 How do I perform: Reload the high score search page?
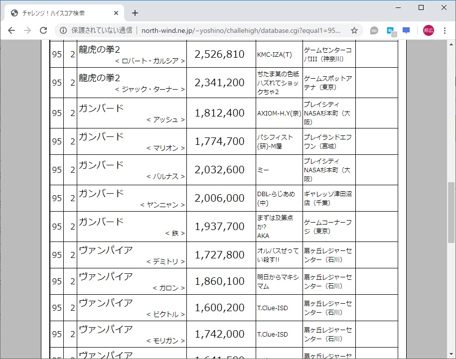point(45,30)
